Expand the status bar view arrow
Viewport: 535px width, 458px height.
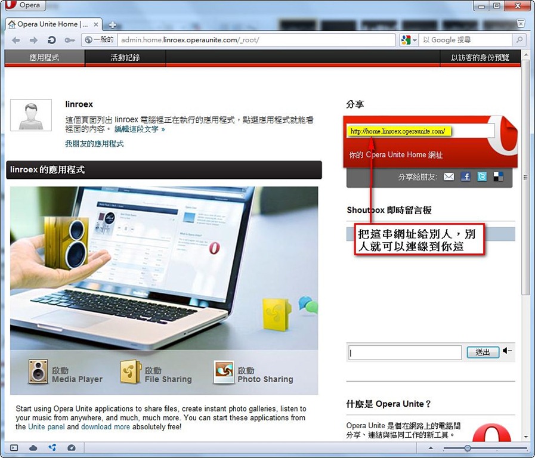coord(431,448)
